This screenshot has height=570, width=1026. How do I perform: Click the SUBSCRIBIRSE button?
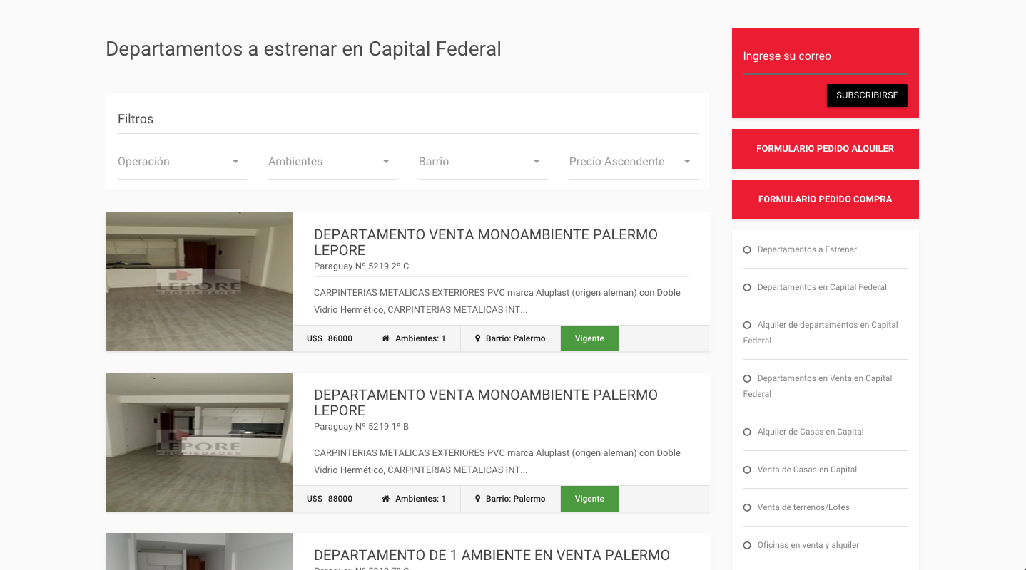tap(867, 95)
